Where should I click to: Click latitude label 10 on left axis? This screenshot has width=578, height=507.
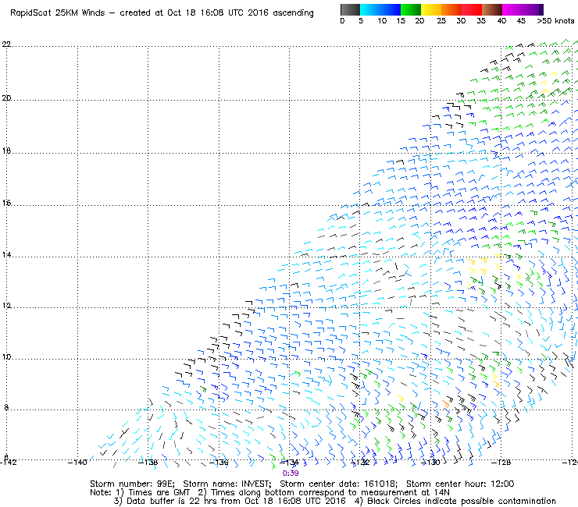tap(6, 356)
